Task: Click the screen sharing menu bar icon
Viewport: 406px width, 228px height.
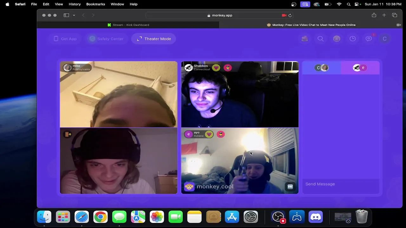Action: click(305, 4)
